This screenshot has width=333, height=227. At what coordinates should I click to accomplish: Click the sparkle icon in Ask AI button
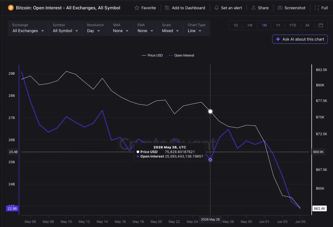278,39
